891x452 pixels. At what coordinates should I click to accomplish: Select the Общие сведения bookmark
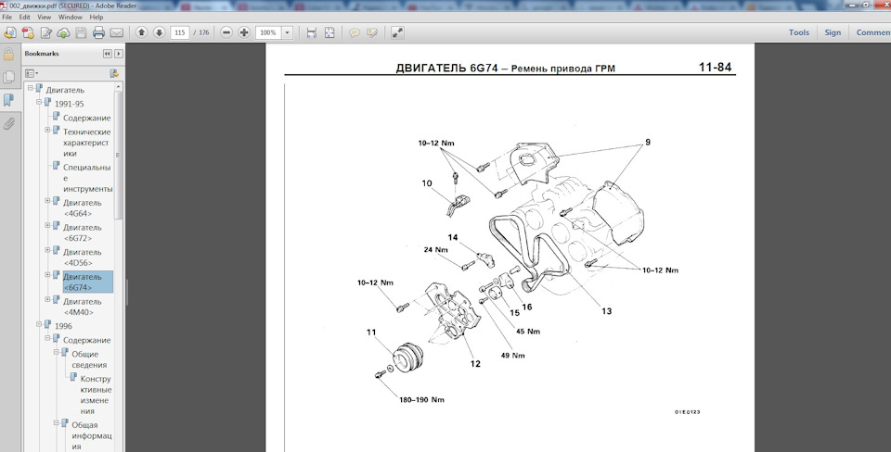89,359
